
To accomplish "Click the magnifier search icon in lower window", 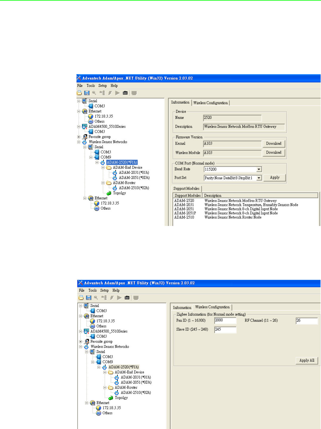I will 96,298.
